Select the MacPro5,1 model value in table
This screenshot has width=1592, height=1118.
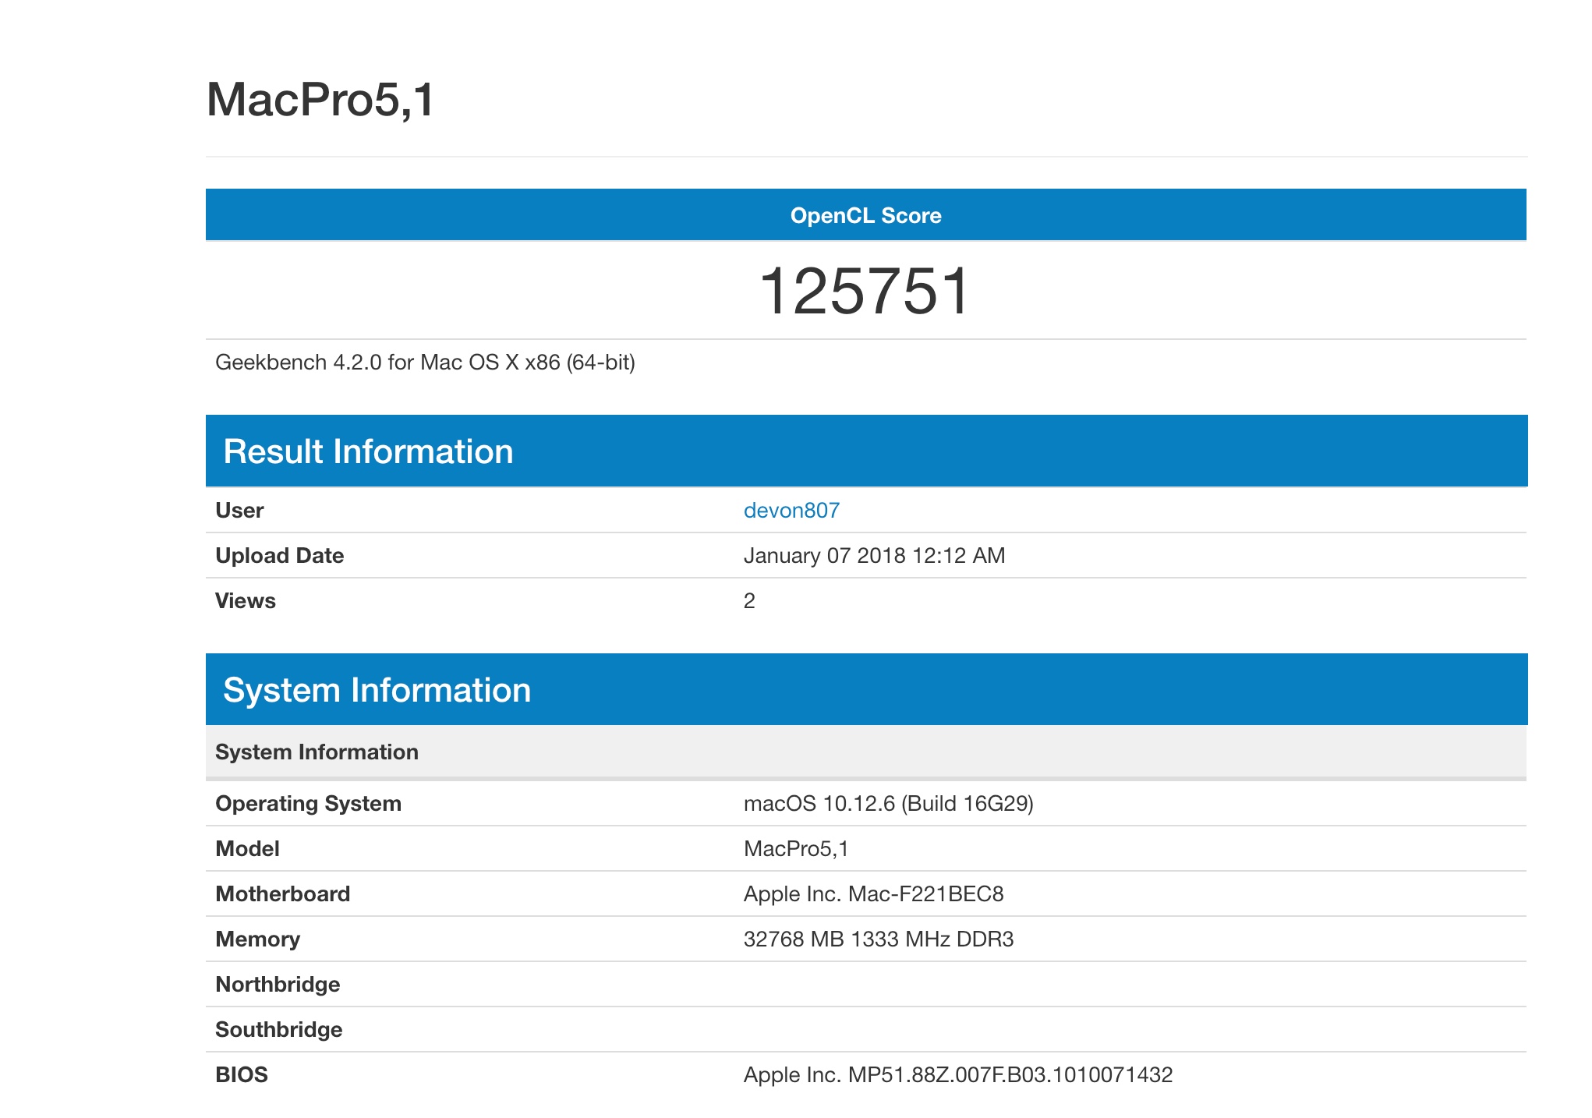[796, 849]
